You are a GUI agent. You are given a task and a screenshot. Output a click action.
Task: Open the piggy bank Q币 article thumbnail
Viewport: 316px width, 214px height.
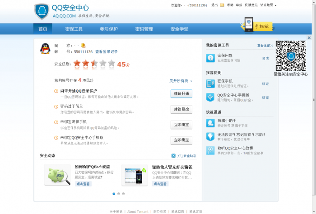click(57, 175)
